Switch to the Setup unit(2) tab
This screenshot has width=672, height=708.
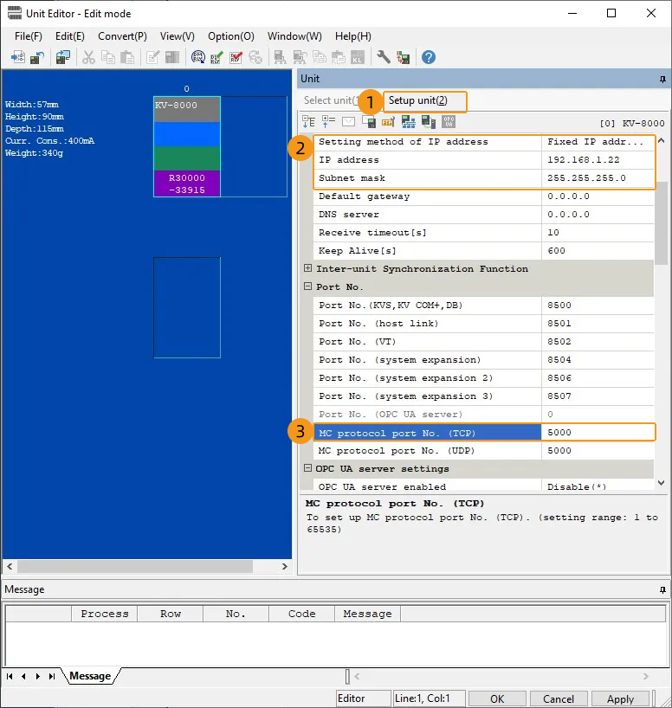(418, 101)
